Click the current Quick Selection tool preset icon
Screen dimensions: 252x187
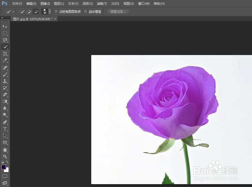click(8, 12)
